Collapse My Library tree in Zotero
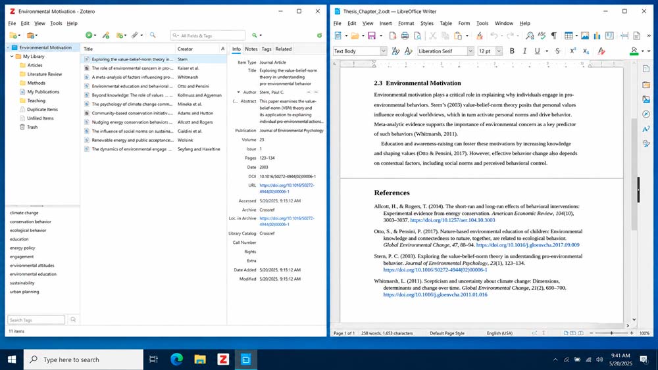658x370 pixels. click(12, 56)
